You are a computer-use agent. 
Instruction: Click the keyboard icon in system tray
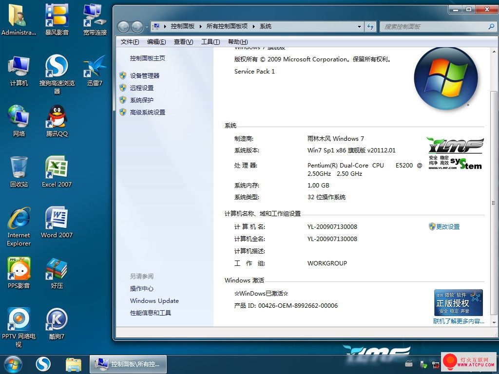click(x=409, y=364)
